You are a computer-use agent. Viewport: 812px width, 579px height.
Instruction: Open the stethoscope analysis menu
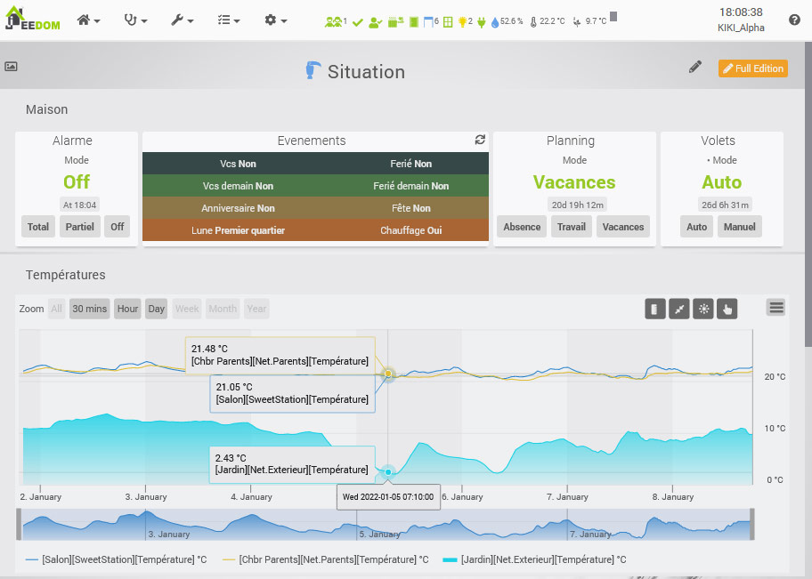click(x=135, y=20)
